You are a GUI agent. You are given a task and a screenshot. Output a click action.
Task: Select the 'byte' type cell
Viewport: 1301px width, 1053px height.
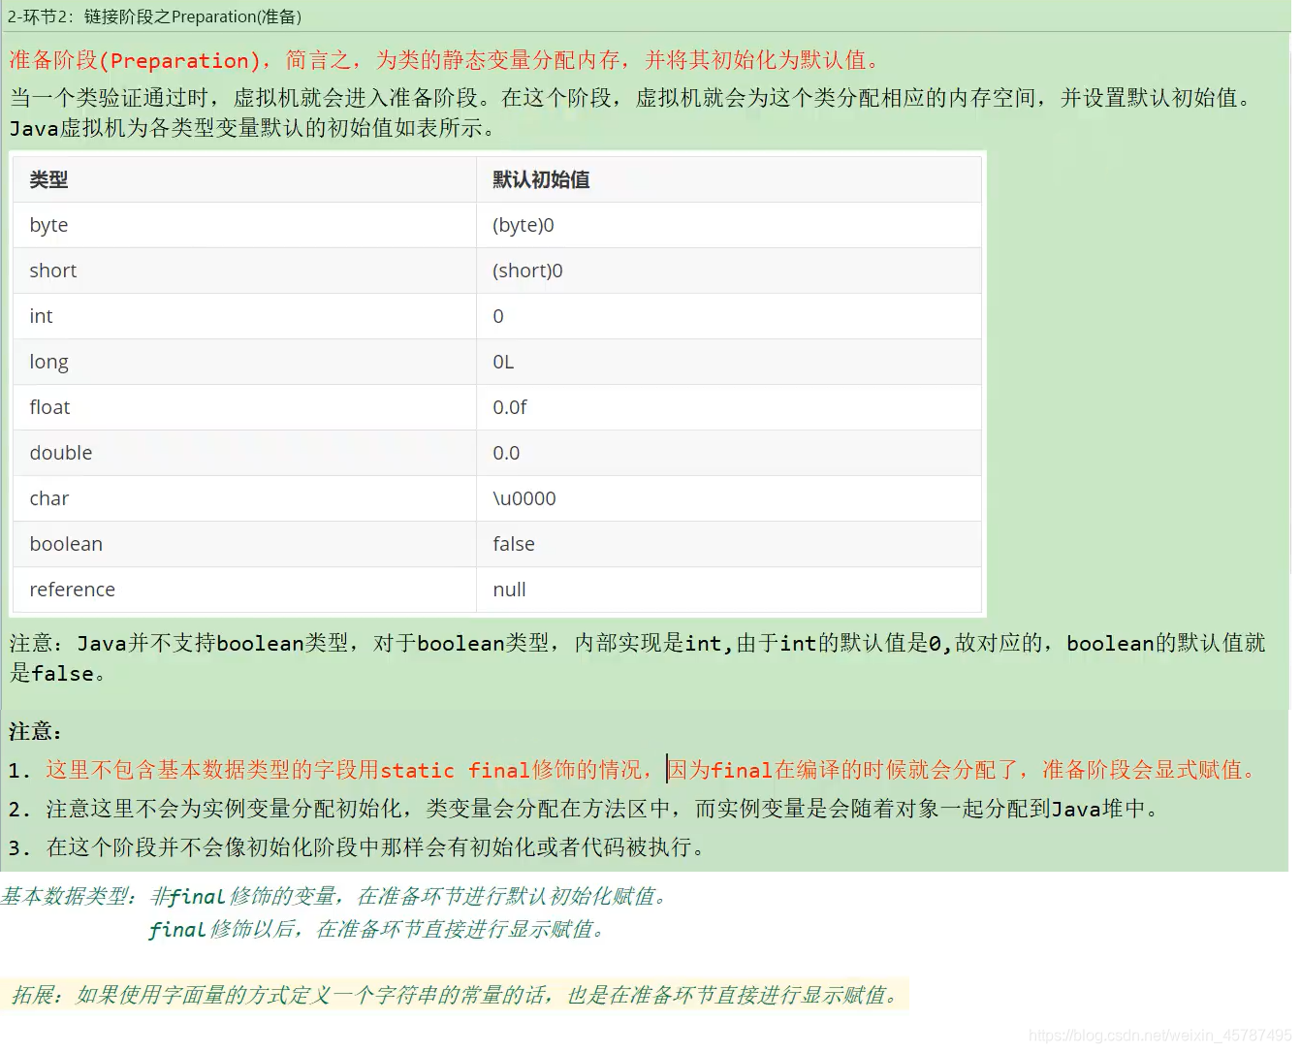[244, 225]
